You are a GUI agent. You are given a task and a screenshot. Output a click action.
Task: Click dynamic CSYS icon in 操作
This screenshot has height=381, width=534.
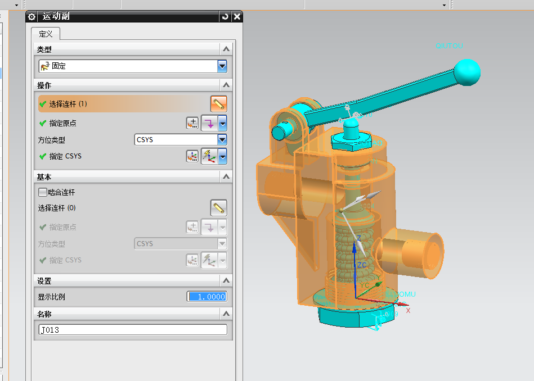pyautogui.click(x=209, y=156)
